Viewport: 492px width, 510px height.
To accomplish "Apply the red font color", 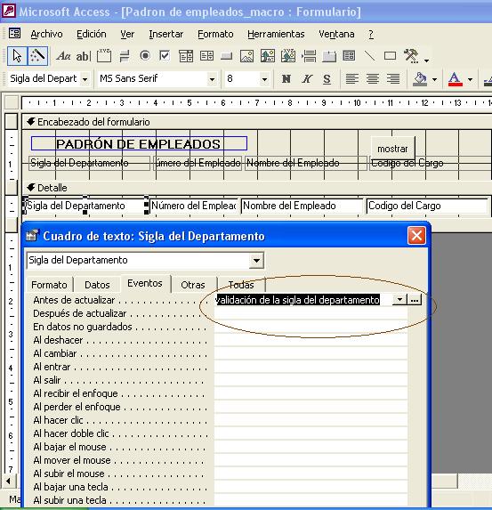I will [456, 78].
